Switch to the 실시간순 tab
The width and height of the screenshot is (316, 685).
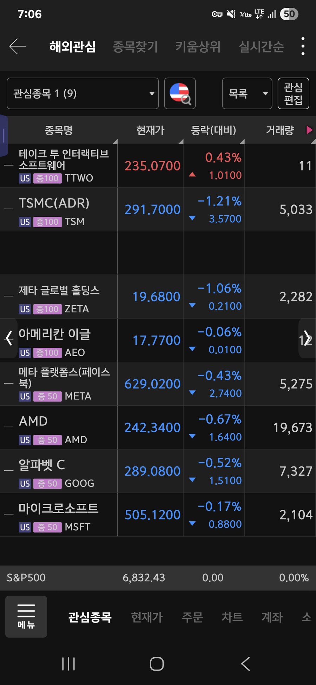click(261, 46)
